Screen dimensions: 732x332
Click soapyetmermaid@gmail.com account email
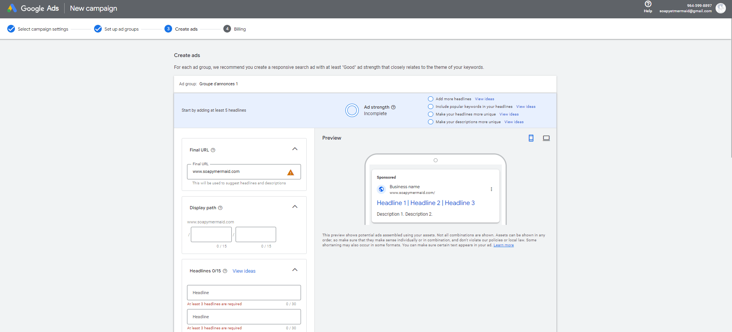(685, 11)
